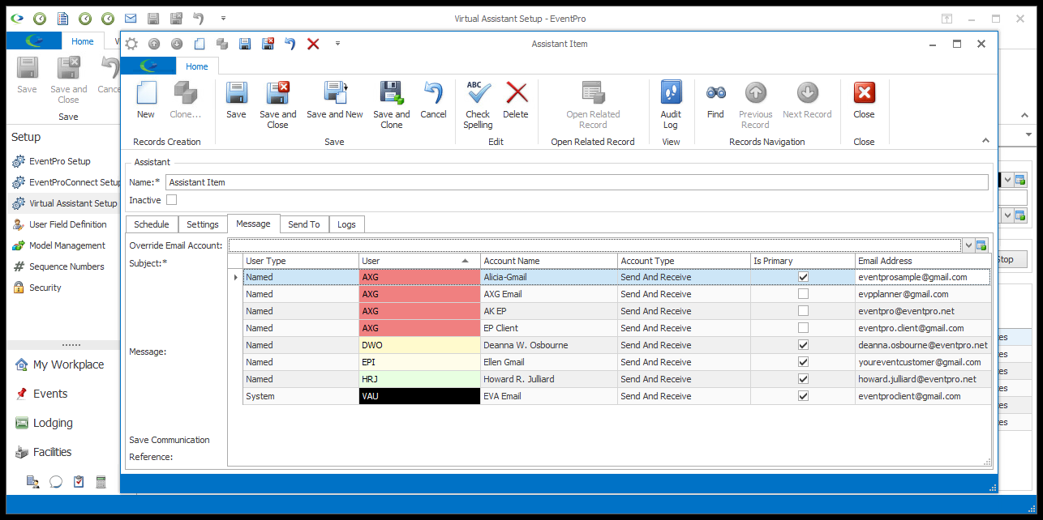The height and width of the screenshot is (520, 1043).
Task: Open EventProConnect Setup in sidebar
Action: [x=67, y=182]
